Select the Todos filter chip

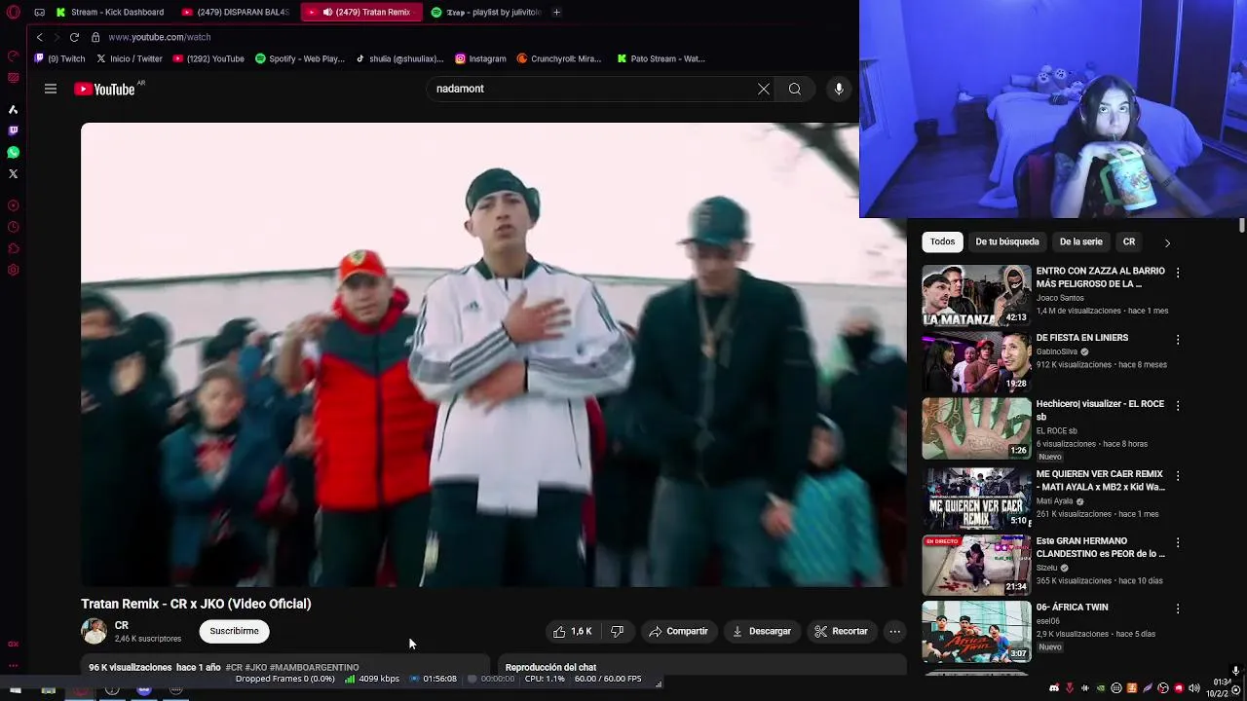pos(942,241)
